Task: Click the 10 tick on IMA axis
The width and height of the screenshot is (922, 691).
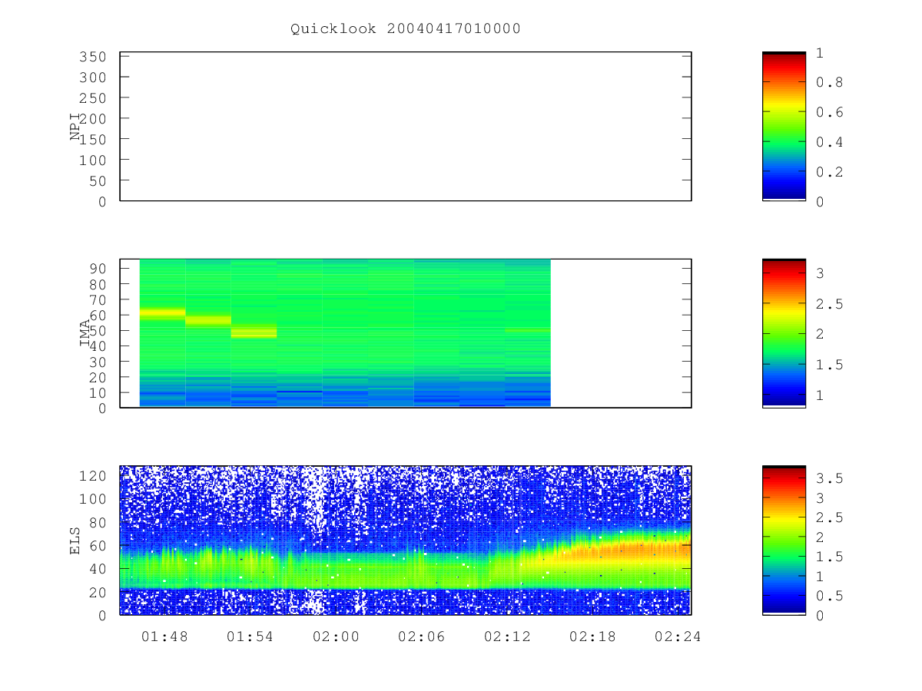Action: tap(97, 392)
